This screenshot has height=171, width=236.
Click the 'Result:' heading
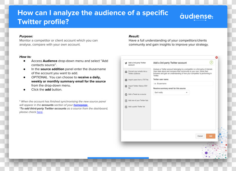134,36
